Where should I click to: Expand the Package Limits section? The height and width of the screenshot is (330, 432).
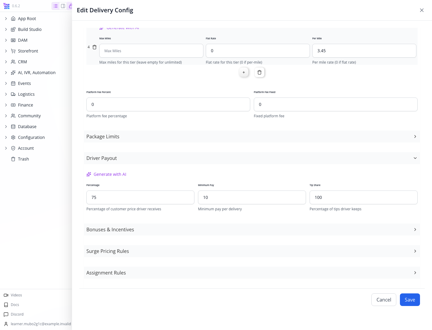[252, 136]
